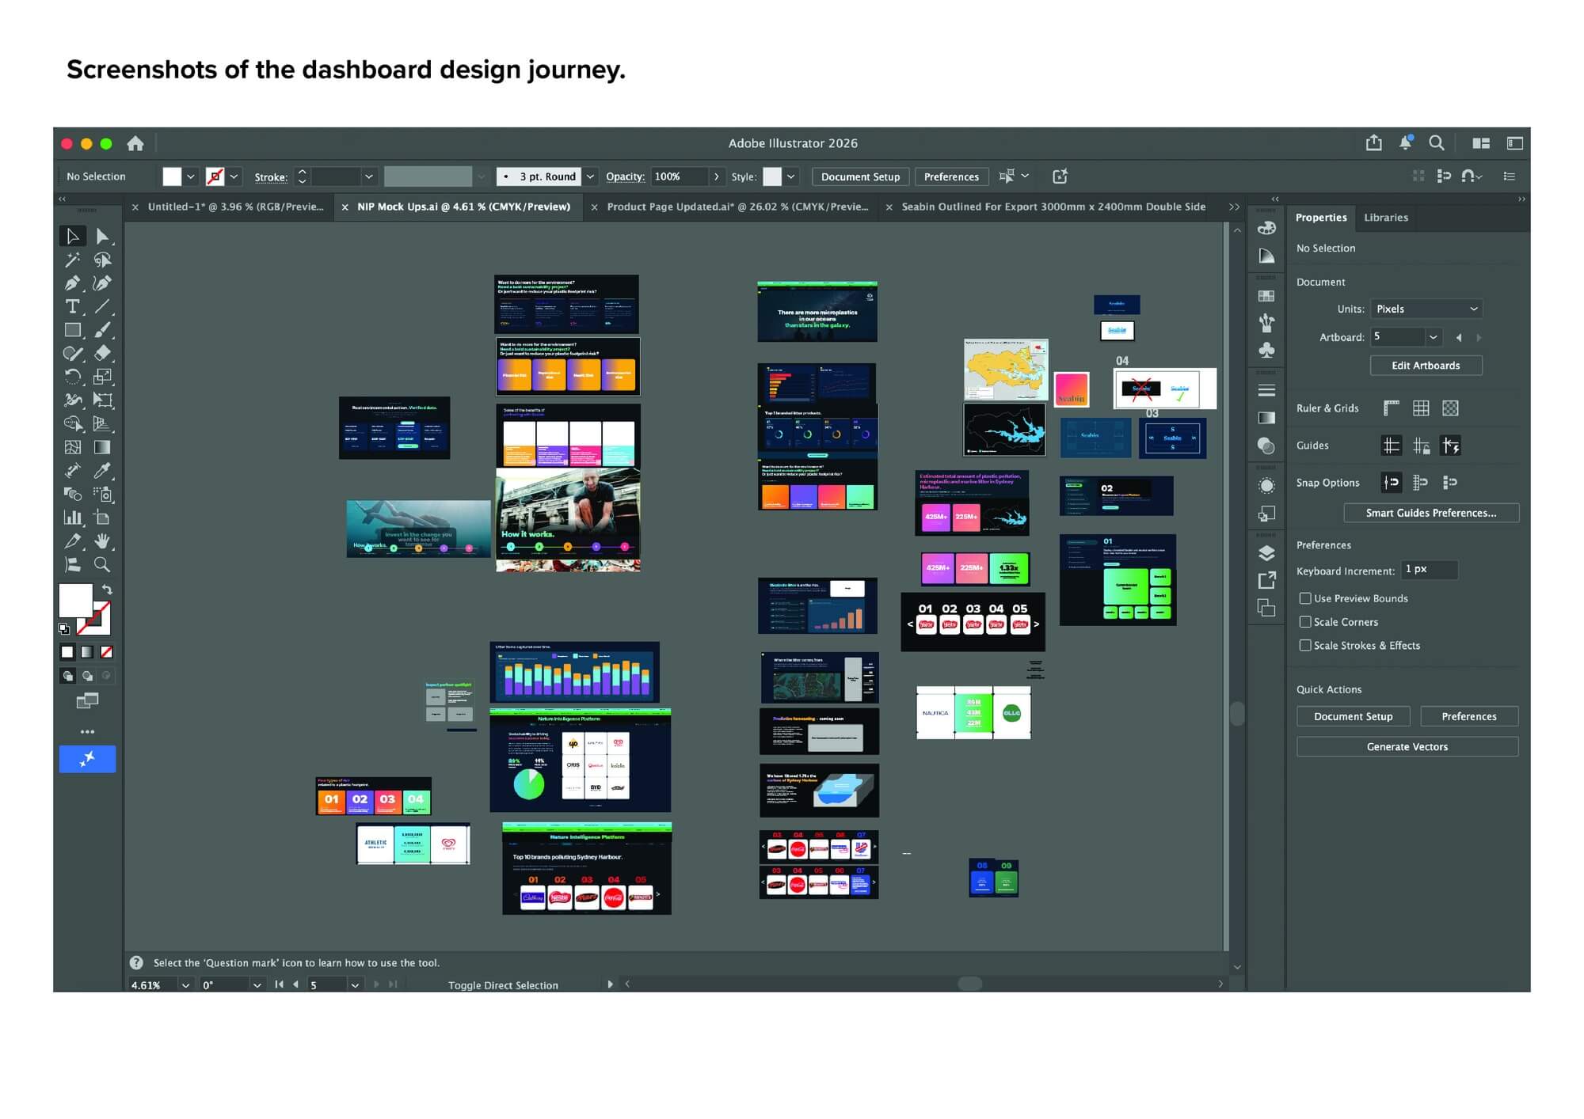Select the Type tool

click(x=72, y=306)
